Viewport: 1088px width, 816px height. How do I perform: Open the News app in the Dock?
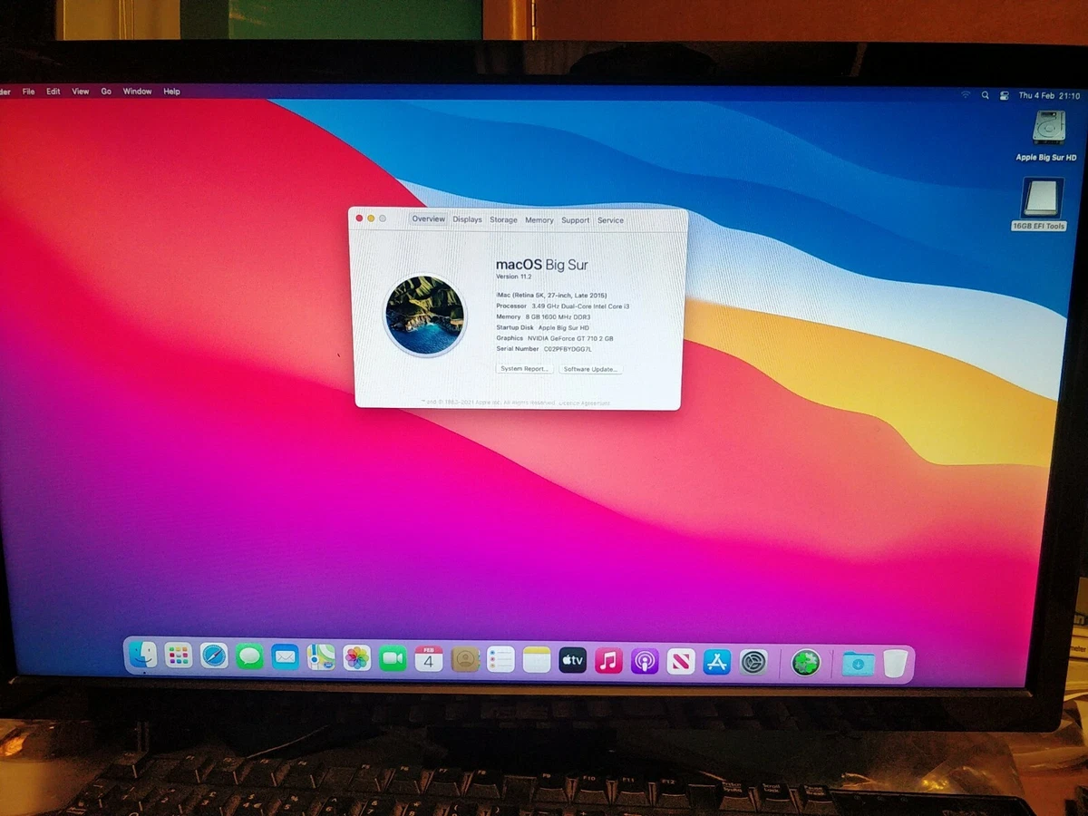(x=681, y=662)
